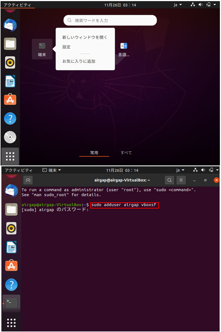Open Help from the dock in the overview screen
This screenshot has width=221, height=332.
[x=10, y=118]
